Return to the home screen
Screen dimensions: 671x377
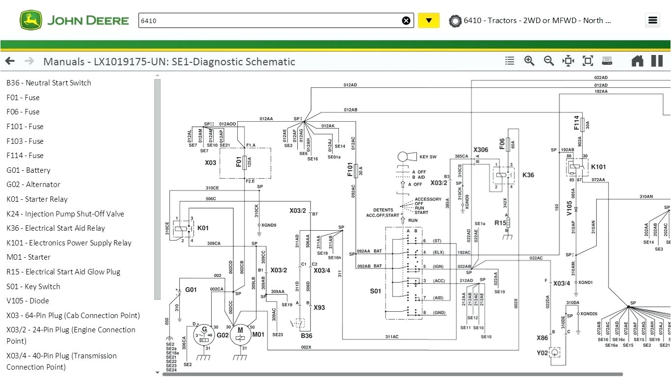(637, 60)
